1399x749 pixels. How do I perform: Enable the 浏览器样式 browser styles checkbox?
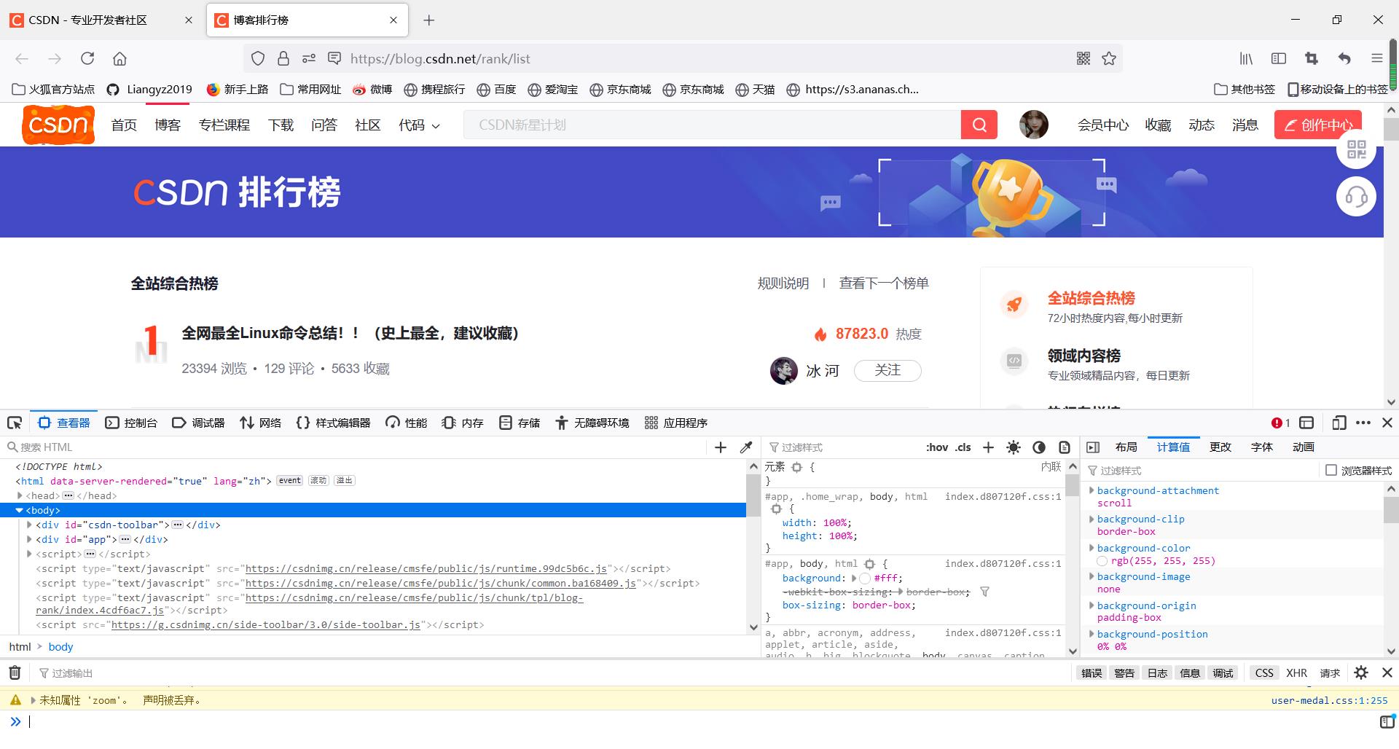[x=1331, y=471]
